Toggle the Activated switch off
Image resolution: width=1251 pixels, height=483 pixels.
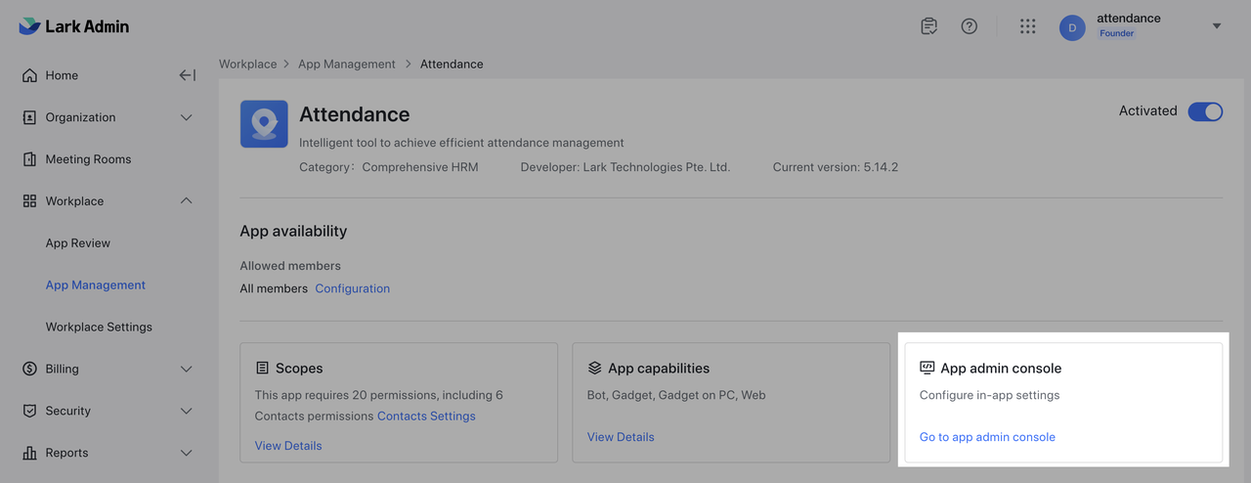tap(1204, 111)
